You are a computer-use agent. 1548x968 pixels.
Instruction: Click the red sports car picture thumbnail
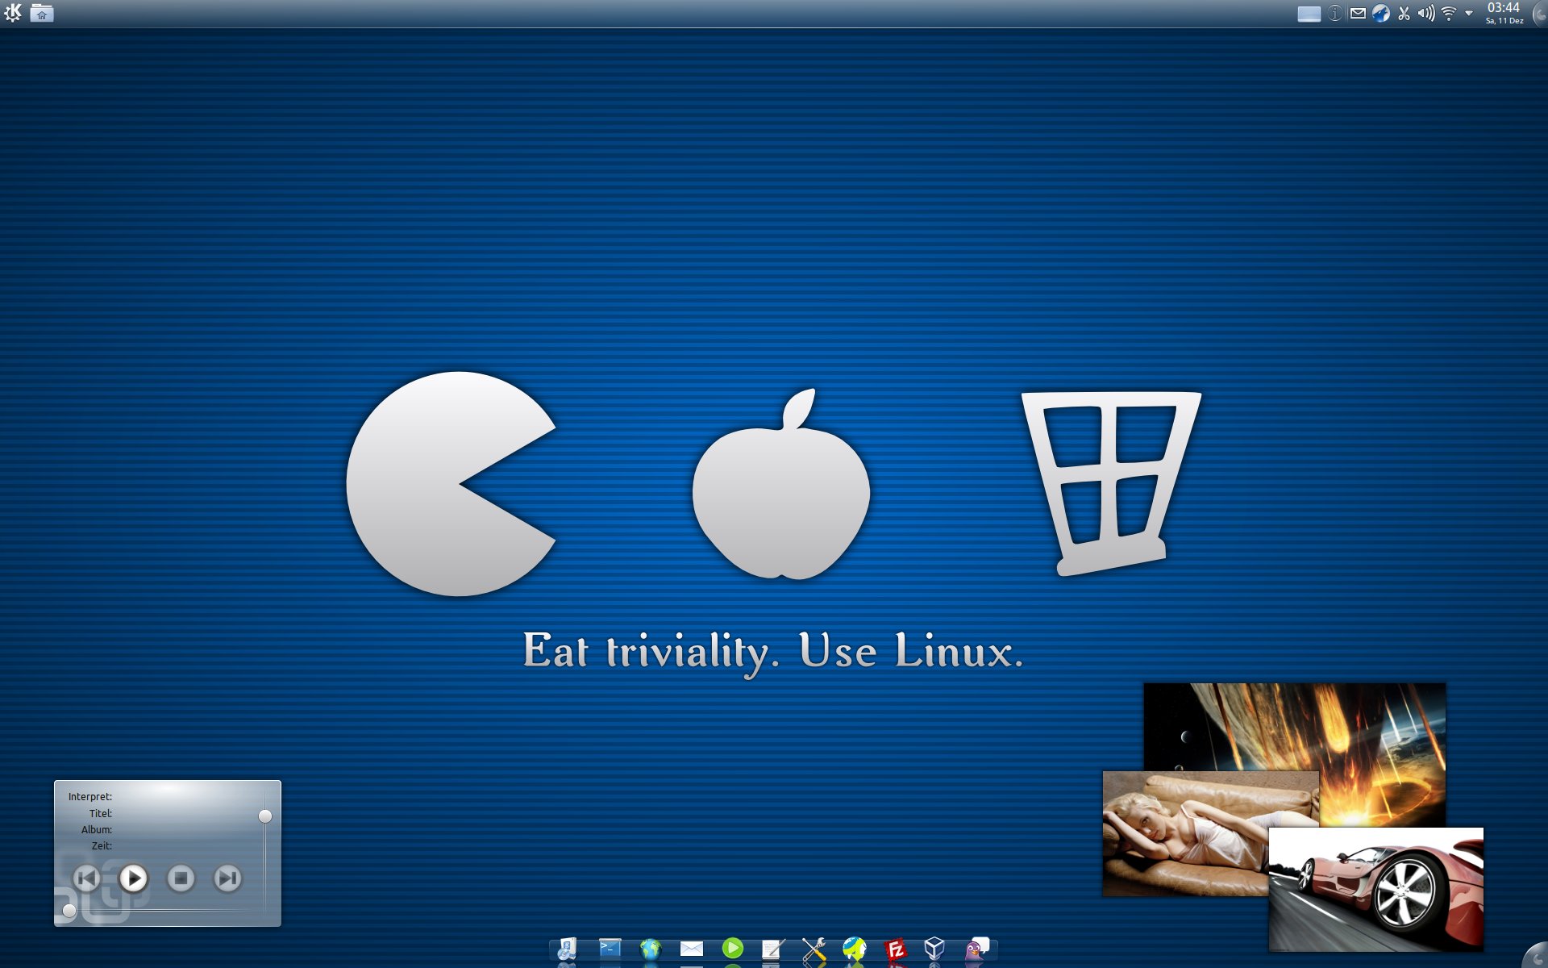[1376, 890]
